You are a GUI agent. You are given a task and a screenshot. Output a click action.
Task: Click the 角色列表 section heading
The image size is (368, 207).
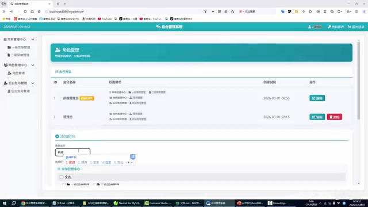(63, 72)
